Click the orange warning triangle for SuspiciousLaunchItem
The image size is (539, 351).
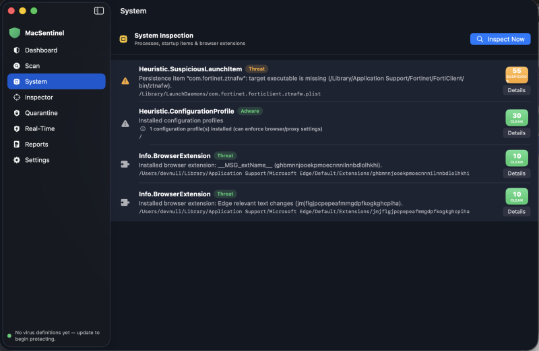click(x=125, y=81)
